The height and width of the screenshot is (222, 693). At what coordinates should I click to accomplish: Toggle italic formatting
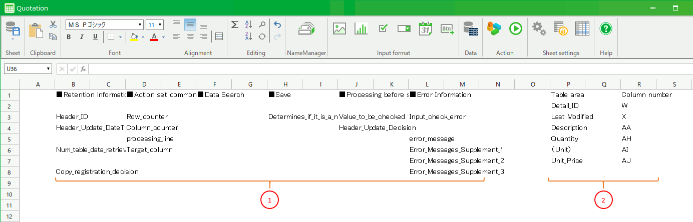point(82,37)
